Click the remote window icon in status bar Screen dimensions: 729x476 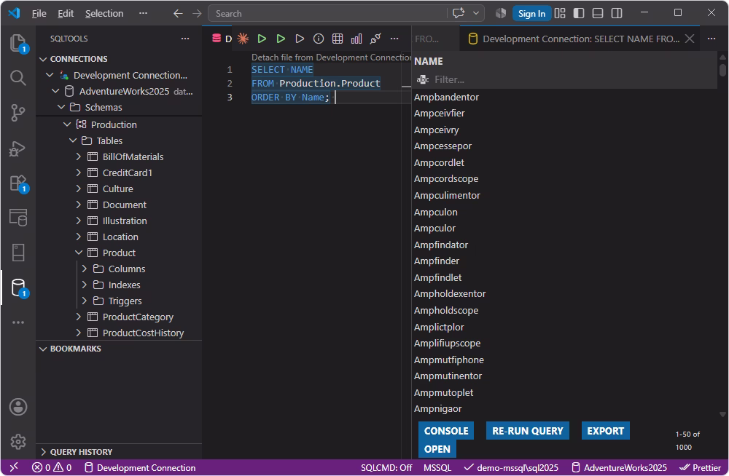pos(14,467)
